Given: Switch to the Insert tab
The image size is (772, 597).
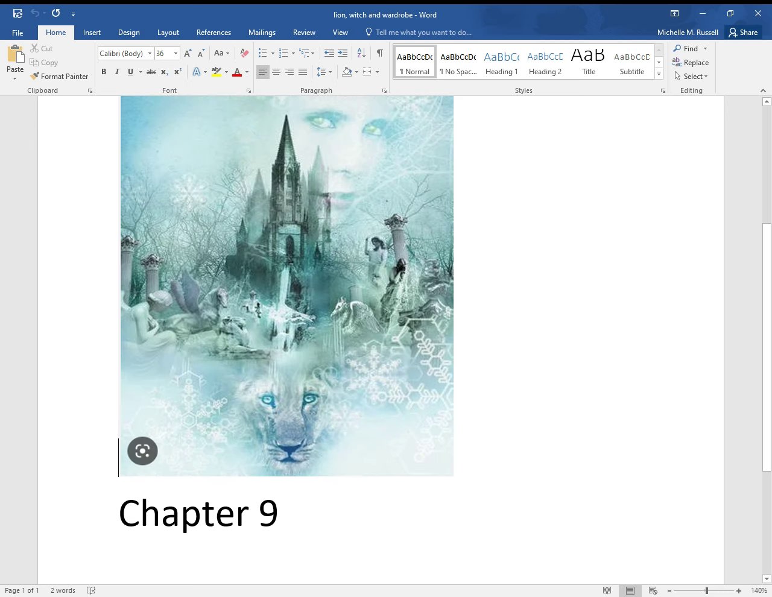Looking at the screenshot, I should pyautogui.click(x=92, y=33).
